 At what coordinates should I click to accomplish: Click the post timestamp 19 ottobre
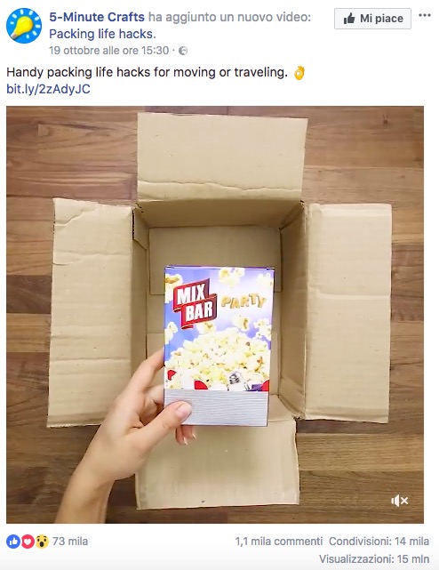(108, 50)
